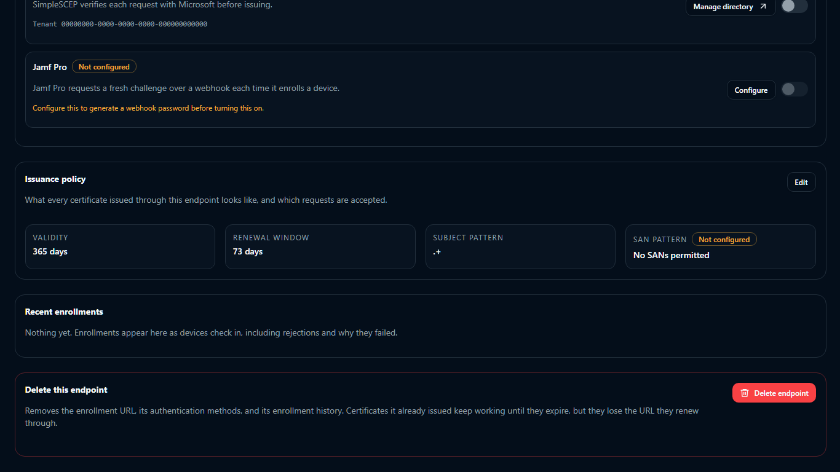
Task: Click the Jamf Pro fresh challenge description
Action: pyautogui.click(x=186, y=88)
